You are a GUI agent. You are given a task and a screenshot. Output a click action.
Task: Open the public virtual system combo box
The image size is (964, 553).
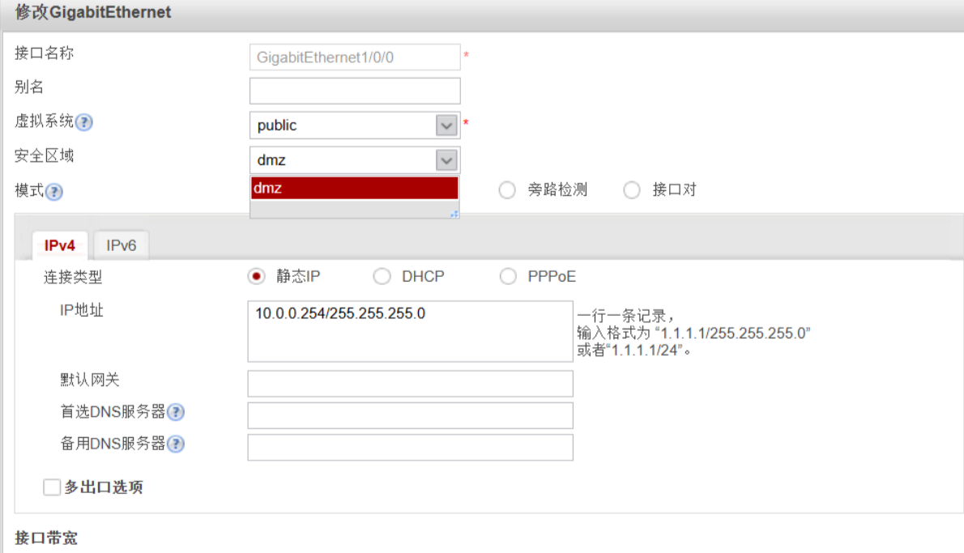point(355,125)
